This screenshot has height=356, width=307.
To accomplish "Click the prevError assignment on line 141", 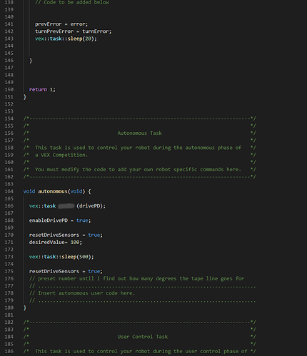I will pos(61,24).
